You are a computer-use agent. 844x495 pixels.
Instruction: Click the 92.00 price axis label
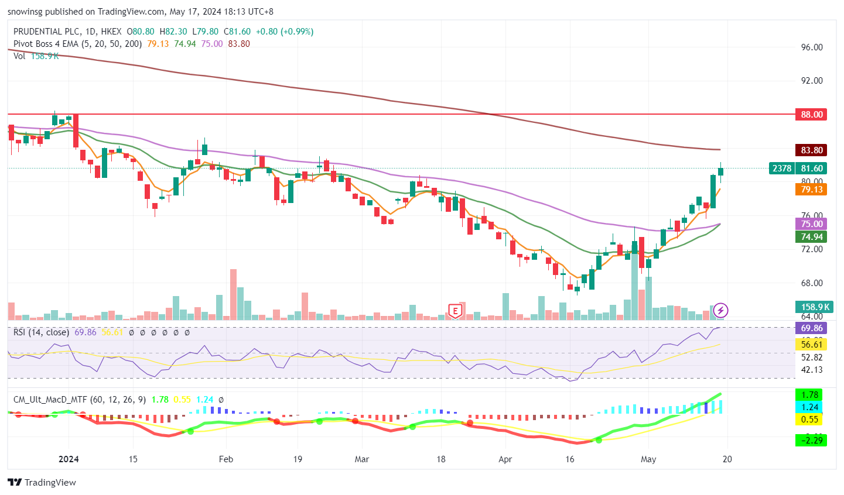click(812, 81)
